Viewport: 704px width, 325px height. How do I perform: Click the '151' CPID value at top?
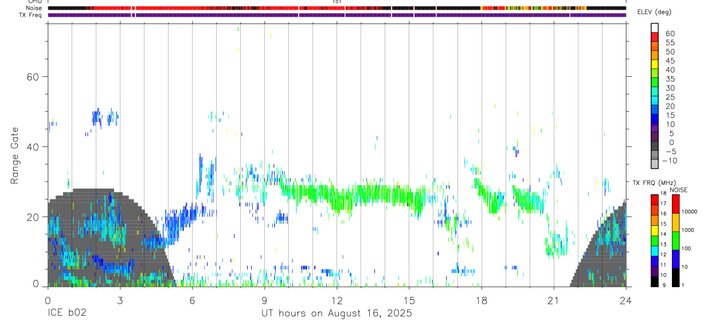pyautogui.click(x=337, y=2)
